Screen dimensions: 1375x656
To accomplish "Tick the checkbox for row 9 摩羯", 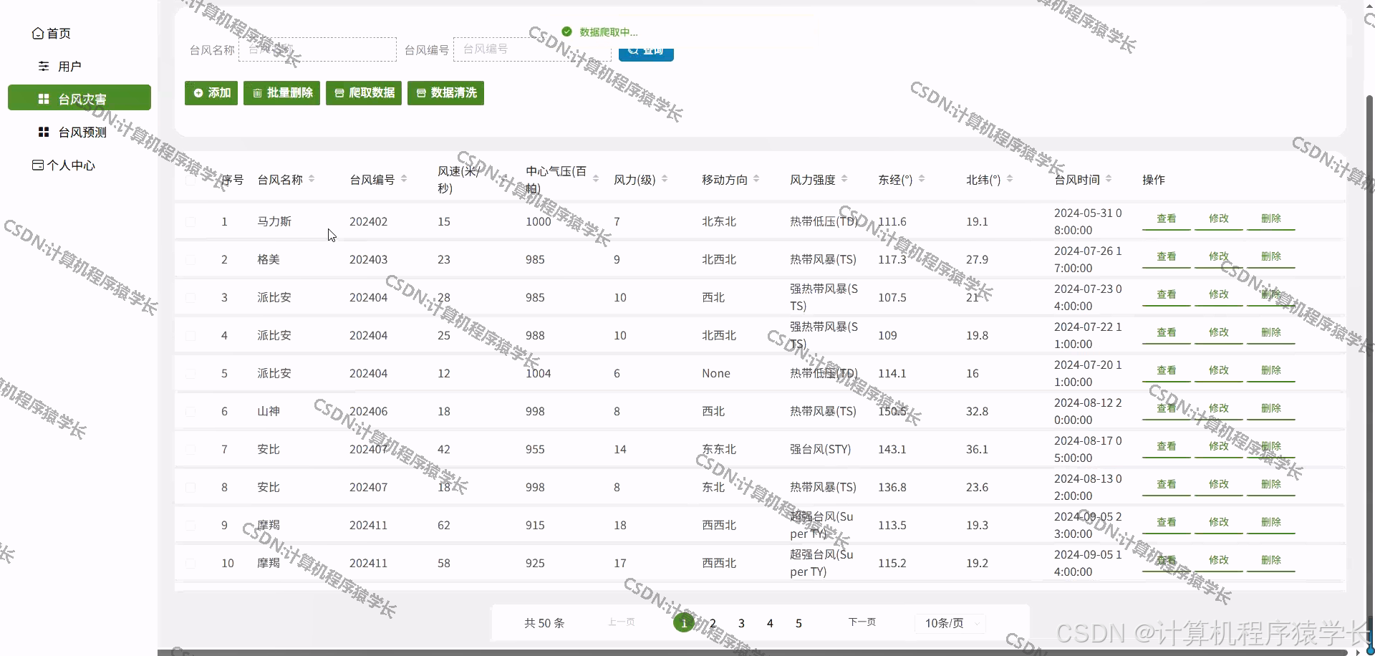I will 190,526.
